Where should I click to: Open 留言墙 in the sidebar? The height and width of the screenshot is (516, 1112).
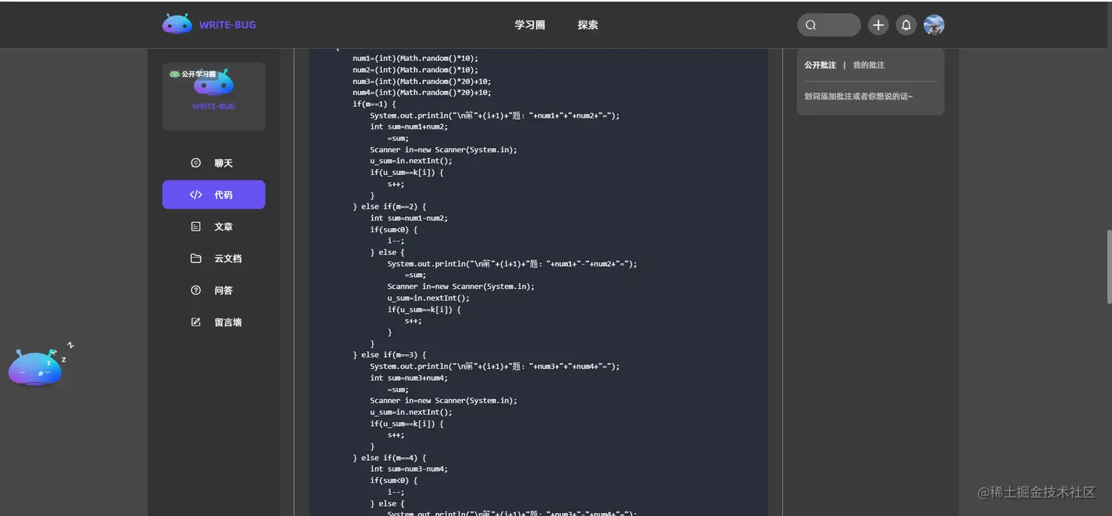213,322
